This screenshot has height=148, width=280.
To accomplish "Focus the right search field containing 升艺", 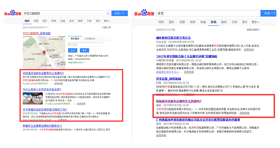I will 208,13.
